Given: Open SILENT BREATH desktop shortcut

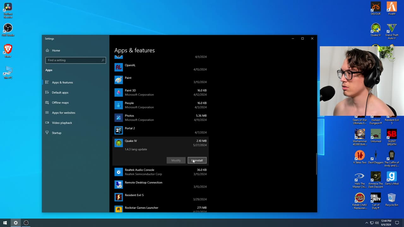Looking at the screenshot, I should point(392,137).
